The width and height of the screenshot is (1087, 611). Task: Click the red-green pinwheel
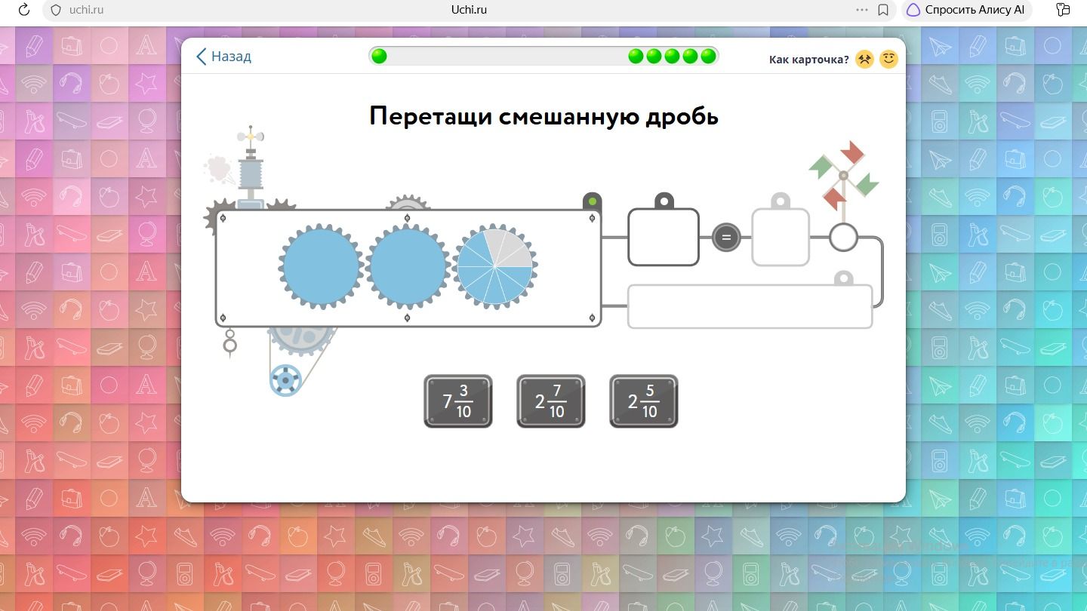tap(844, 175)
